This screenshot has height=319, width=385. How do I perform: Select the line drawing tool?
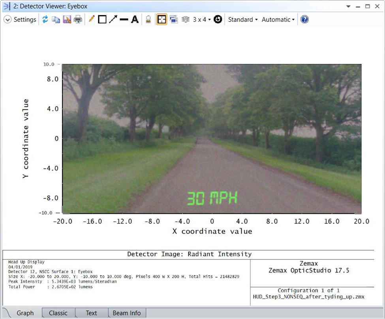pyautogui.click(x=124, y=19)
